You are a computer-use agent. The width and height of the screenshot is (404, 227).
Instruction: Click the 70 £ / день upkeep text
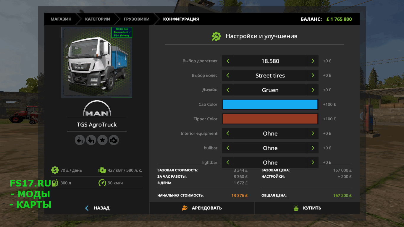[x=71, y=170]
